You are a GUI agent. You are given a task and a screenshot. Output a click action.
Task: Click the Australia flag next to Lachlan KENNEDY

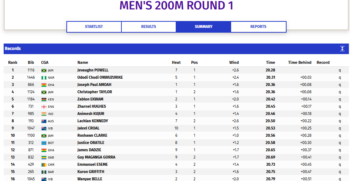[44, 121]
